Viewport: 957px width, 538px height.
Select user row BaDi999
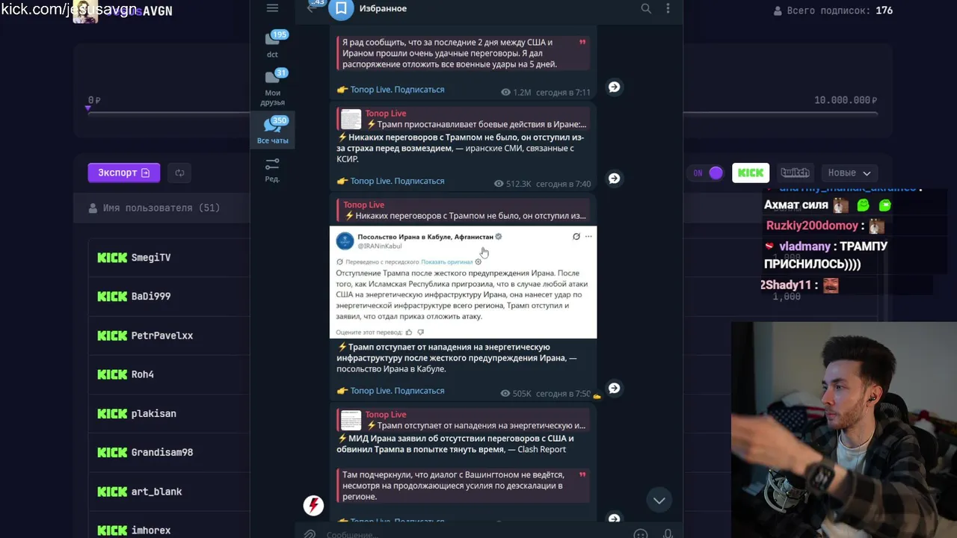tap(169, 296)
